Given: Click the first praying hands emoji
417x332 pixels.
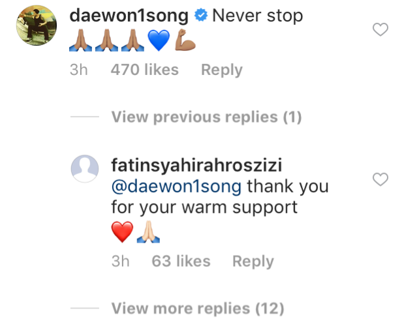Looking at the screenshot, I should [x=80, y=40].
